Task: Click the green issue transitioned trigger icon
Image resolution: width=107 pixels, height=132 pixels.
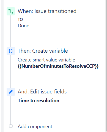Action: [x=11, y=11]
